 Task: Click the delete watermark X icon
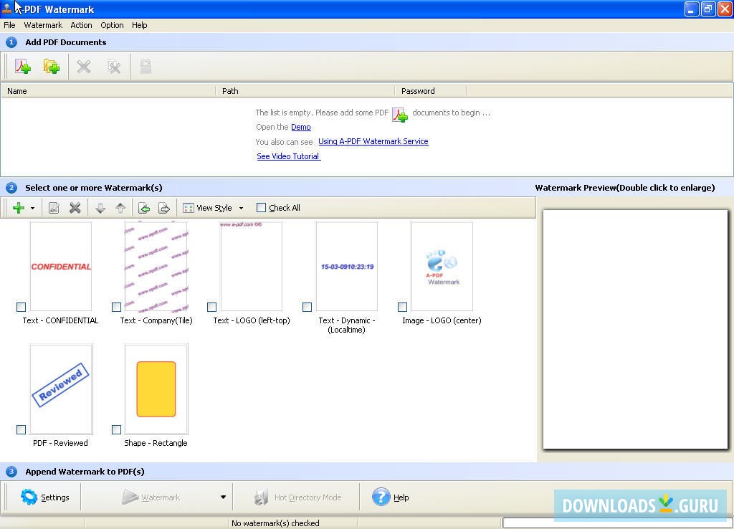coord(75,208)
